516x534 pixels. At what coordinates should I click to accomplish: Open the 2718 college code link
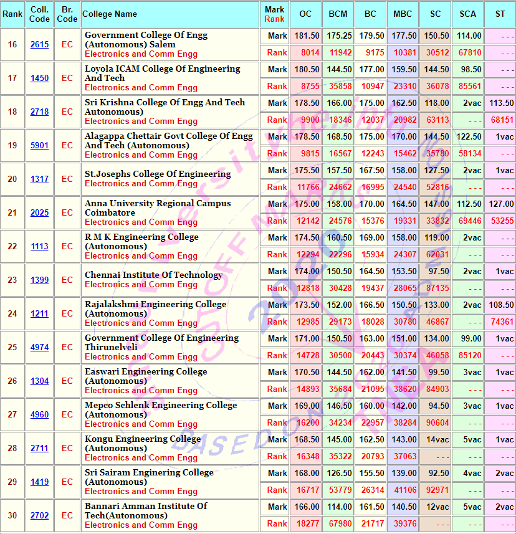39,112
